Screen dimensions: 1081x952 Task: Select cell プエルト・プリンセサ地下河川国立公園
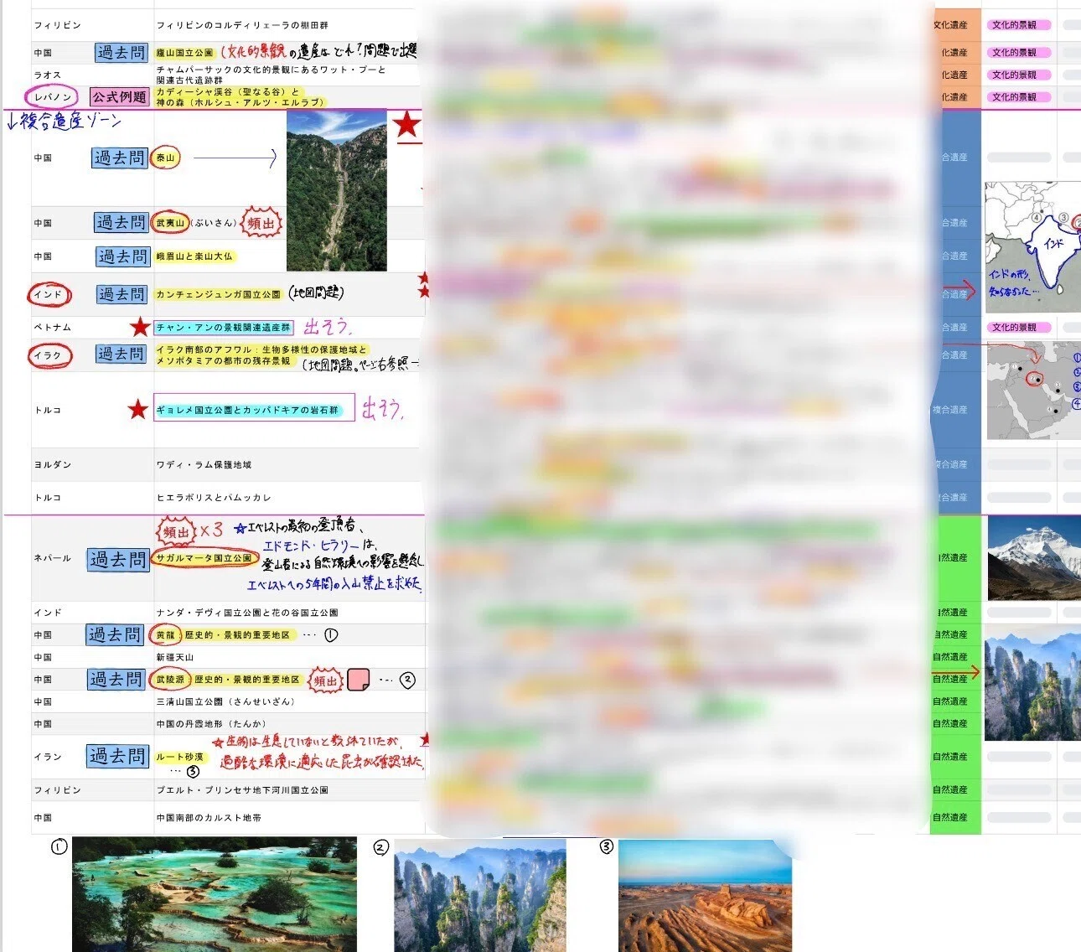242,789
